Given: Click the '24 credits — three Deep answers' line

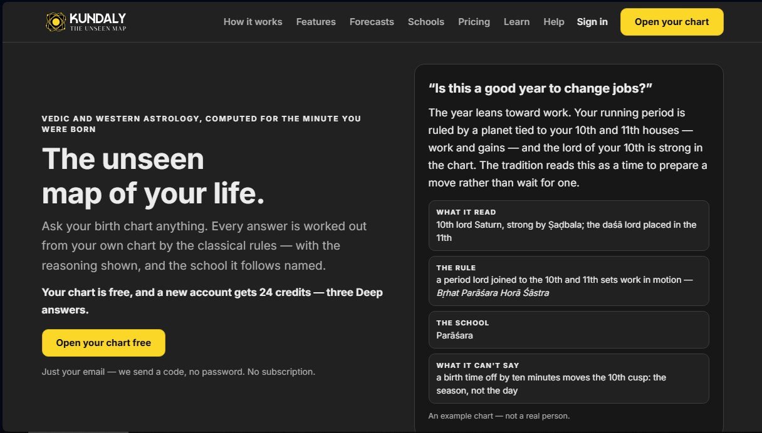Looking at the screenshot, I should tap(212, 301).
